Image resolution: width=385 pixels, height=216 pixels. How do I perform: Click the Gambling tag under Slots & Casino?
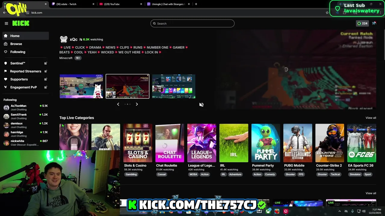131,174
